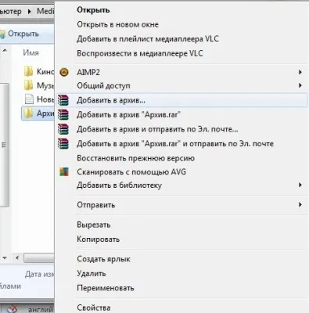Select 'Добавить в плейлист медиаплеера VLC'
The height and width of the screenshot is (313, 309).
148,39
